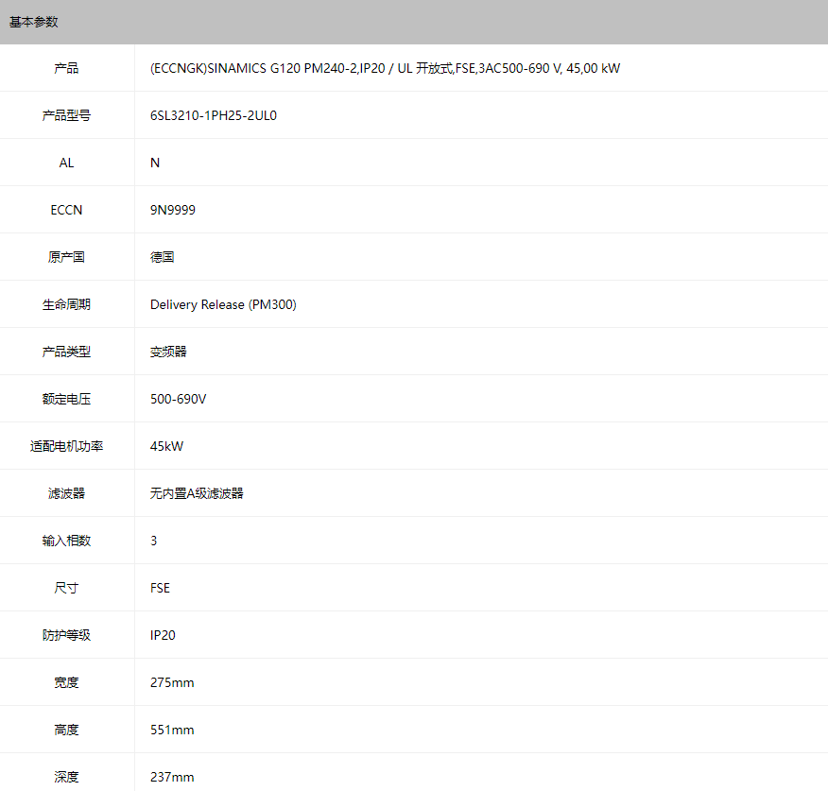This screenshot has height=791, width=828.
Task: Click the 输入相数 label
Action: point(66,541)
